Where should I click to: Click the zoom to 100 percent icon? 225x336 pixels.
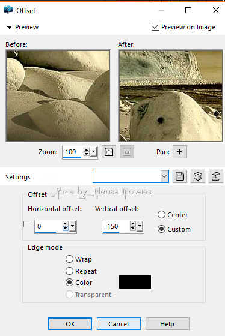(127, 152)
